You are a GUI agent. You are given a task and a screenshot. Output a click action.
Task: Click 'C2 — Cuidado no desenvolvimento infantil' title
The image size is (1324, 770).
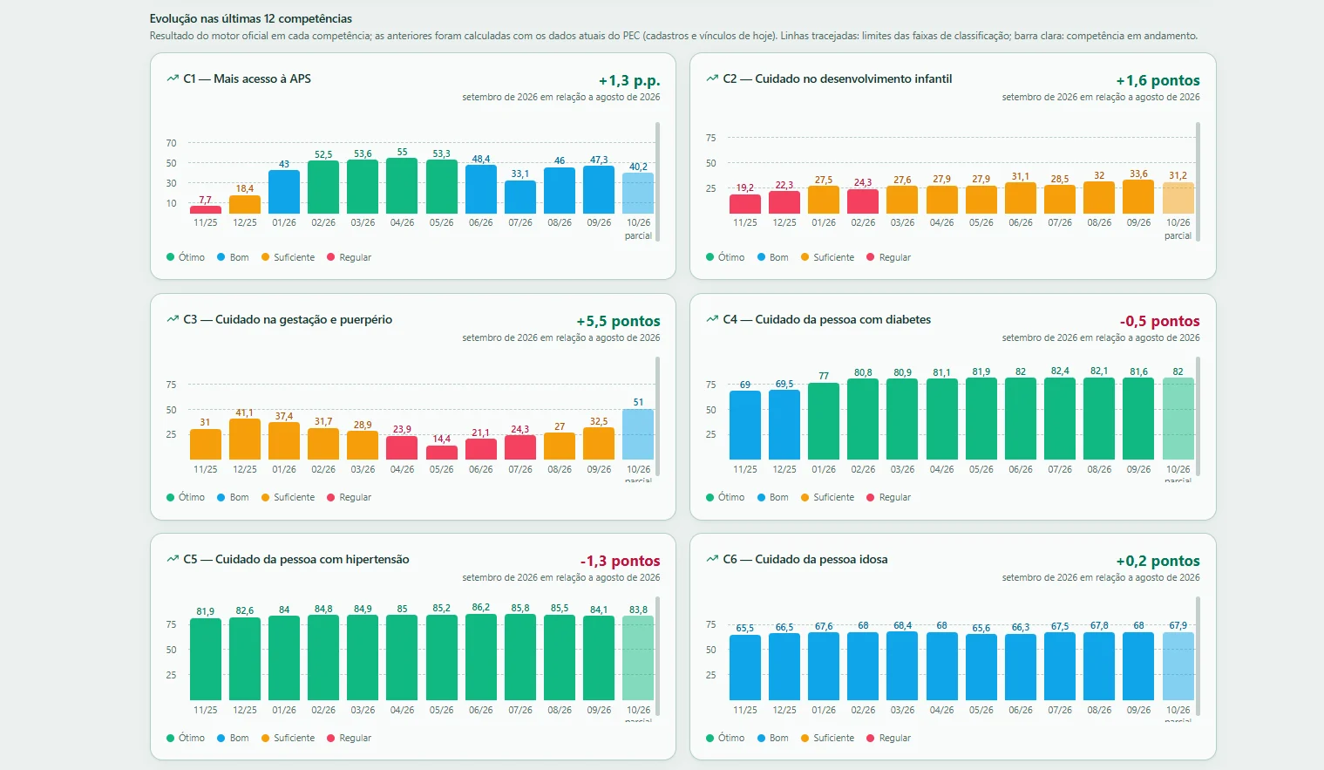pyautogui.click(x=838, y=78)
